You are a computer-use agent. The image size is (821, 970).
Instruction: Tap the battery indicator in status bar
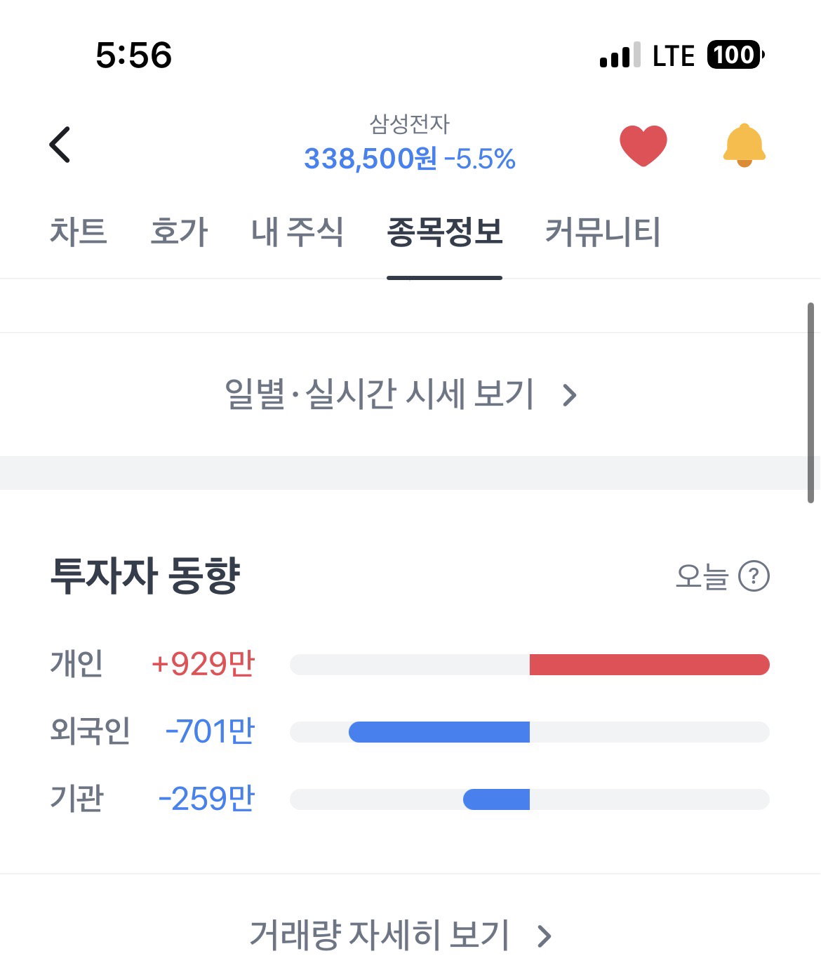(735, 55)
